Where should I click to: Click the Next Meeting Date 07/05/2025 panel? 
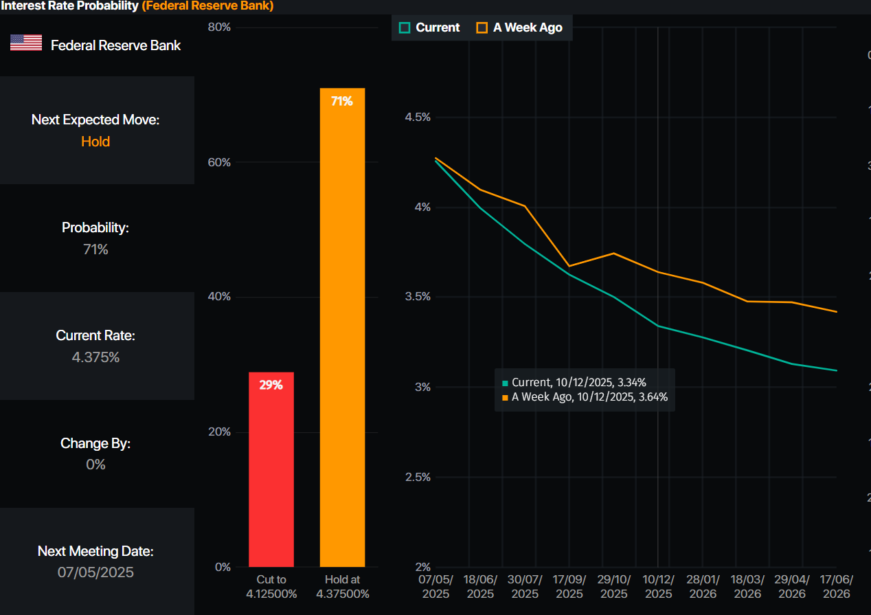[96, 561]
